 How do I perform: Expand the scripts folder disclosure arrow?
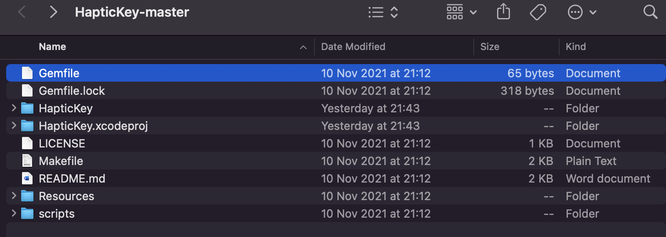pyautogui.click(x=14, y=213)
